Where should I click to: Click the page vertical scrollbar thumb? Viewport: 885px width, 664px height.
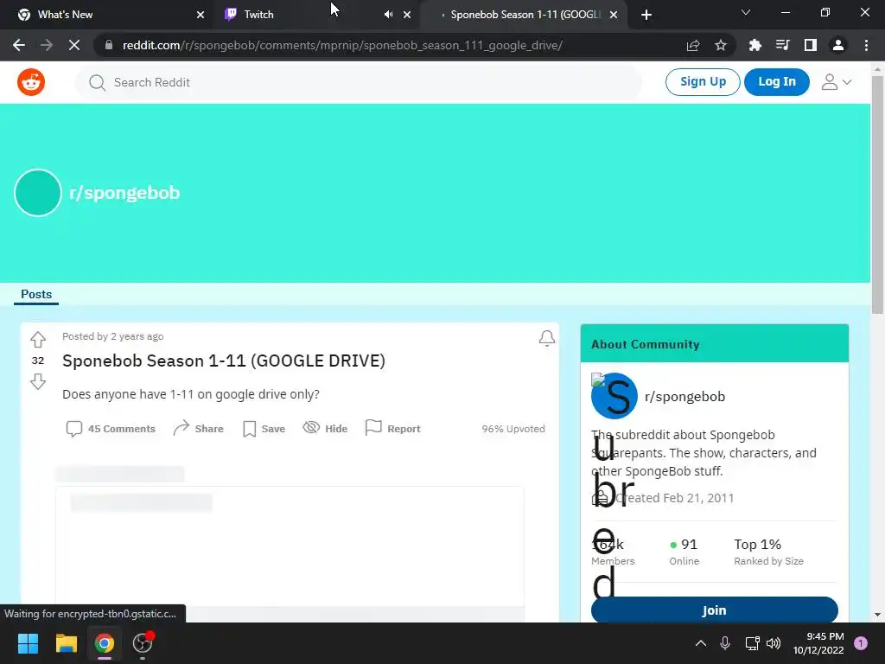pos(877,195)
